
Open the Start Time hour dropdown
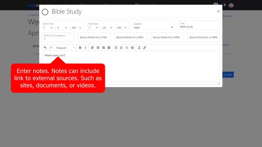[x=48, y=28]
